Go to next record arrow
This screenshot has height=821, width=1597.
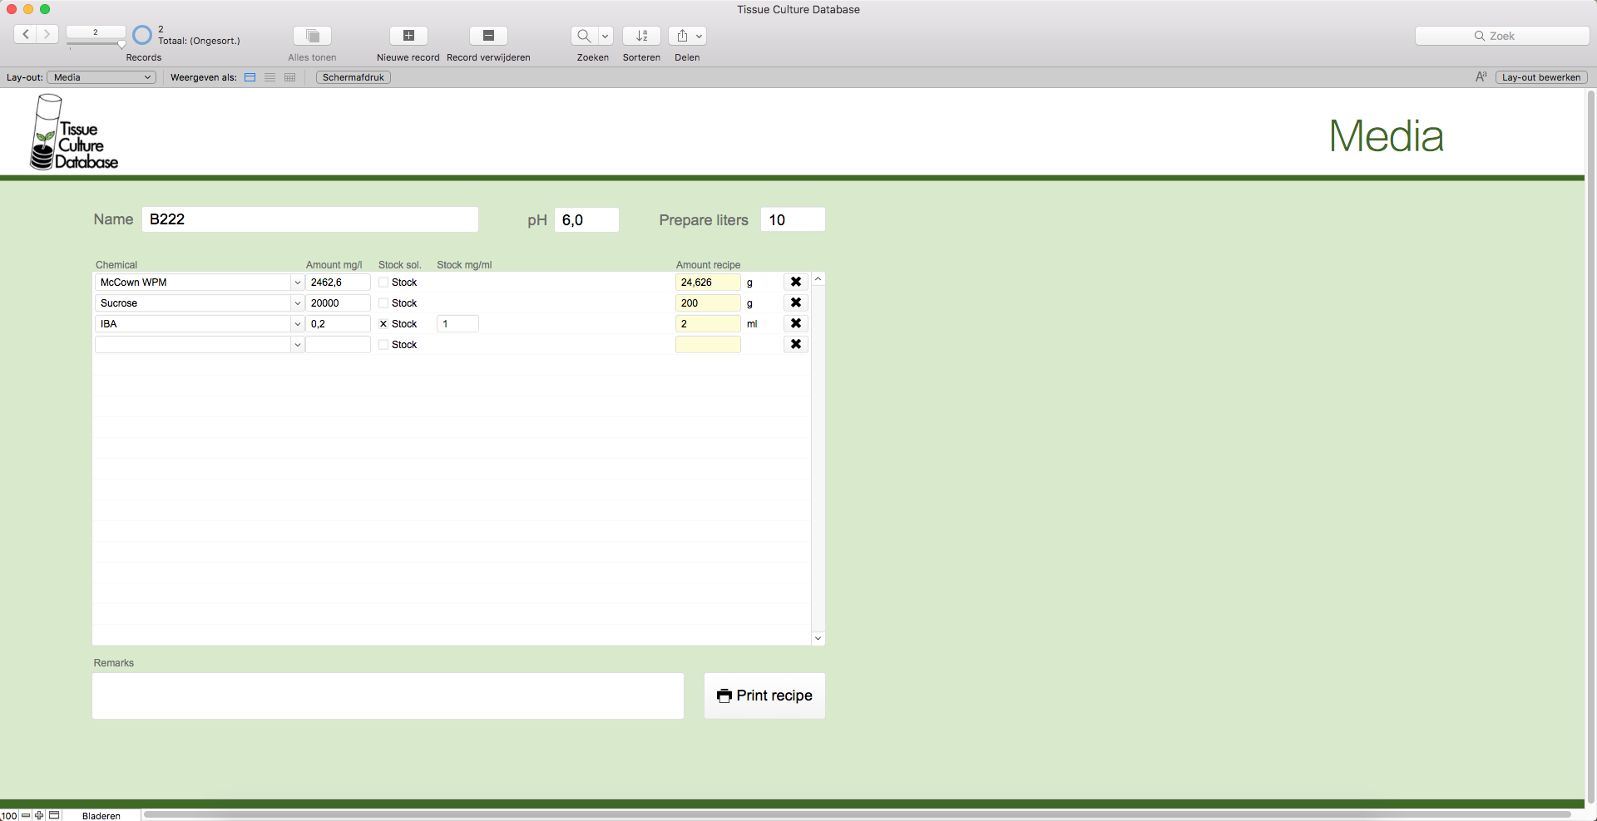click(x=47, y=34)
